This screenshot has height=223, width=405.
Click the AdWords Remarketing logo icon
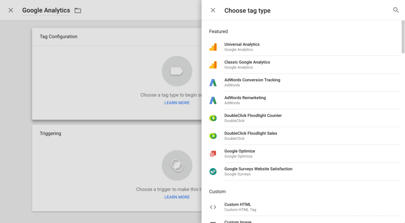[x=213, y=100]
